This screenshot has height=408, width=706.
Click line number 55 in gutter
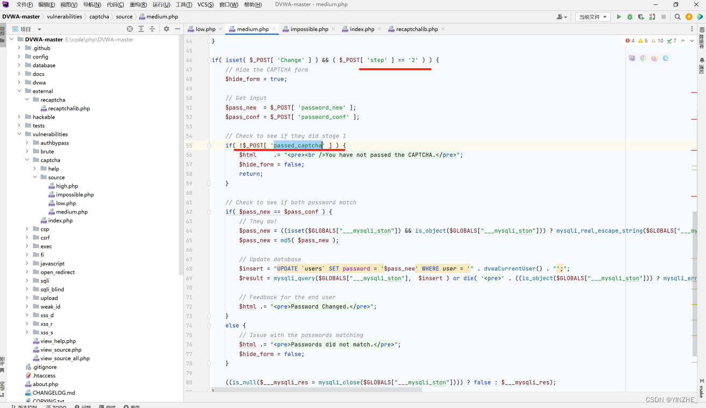point(189,146)
